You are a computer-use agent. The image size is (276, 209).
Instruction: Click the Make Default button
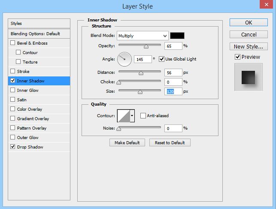point(127,142)
